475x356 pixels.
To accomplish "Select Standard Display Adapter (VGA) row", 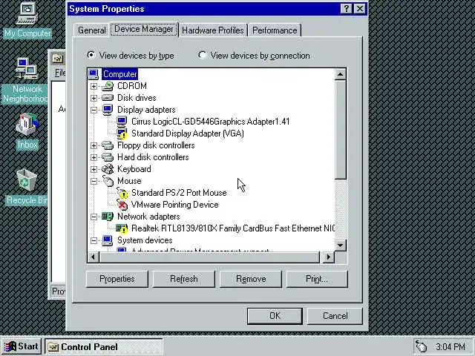I will click(188, 133).
